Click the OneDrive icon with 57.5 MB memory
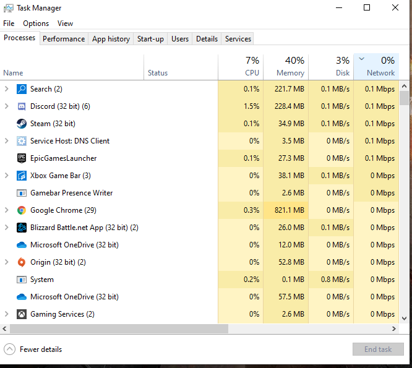The image size is (412, 368). pos(22,297)
